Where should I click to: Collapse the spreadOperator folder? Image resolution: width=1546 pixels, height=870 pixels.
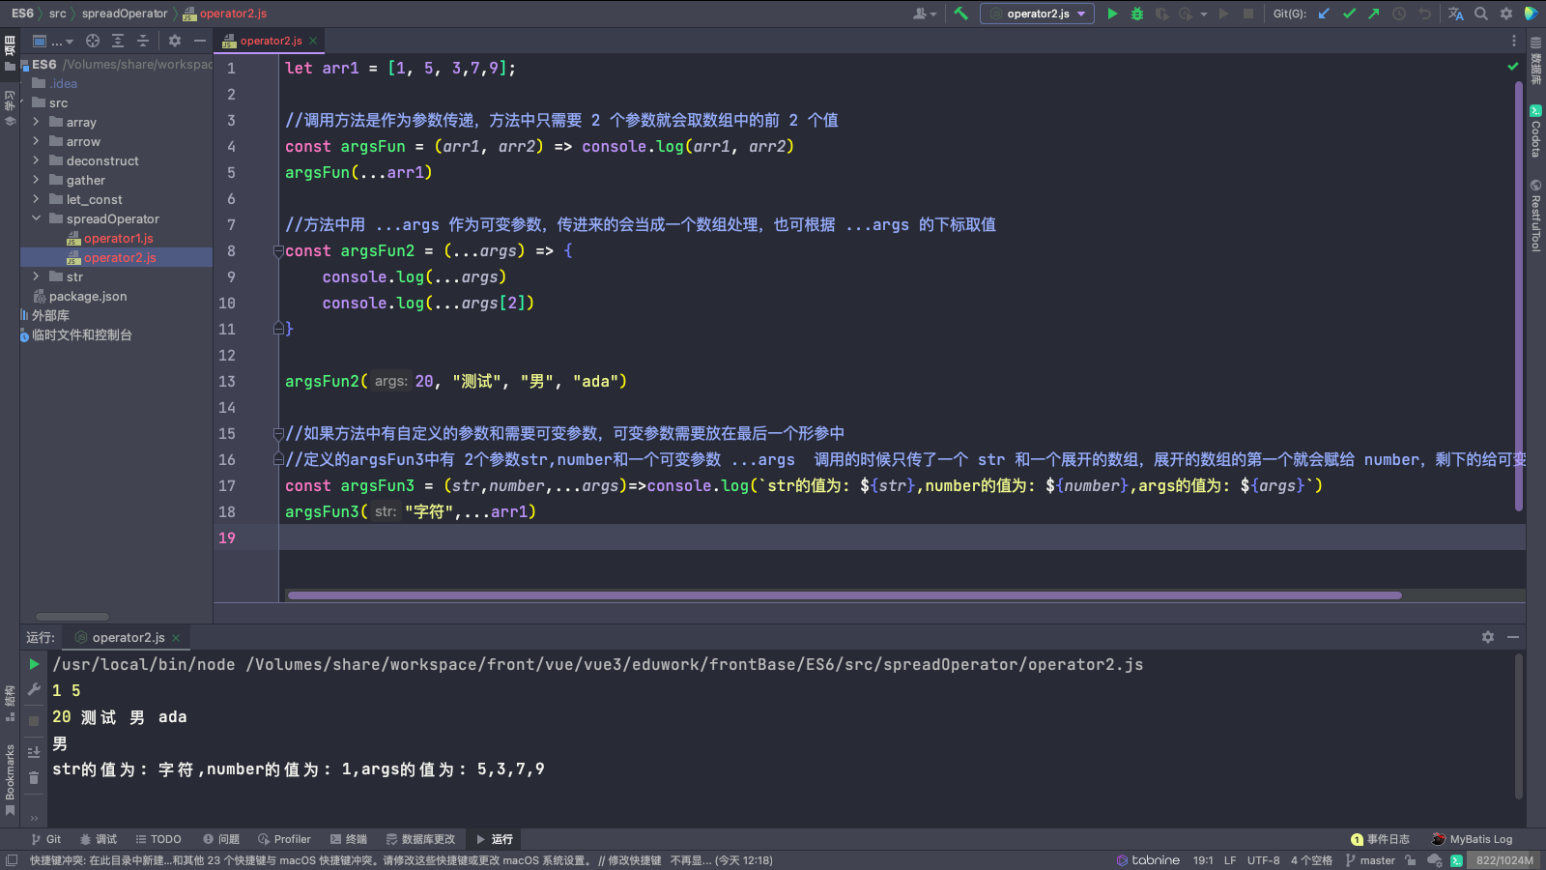36,218
